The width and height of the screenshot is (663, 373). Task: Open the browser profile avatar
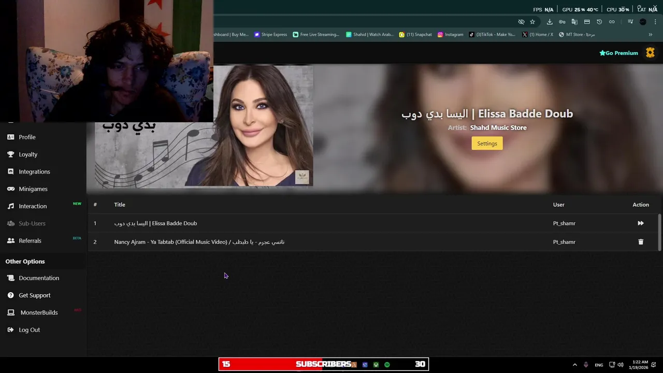(x=643, y=22)
